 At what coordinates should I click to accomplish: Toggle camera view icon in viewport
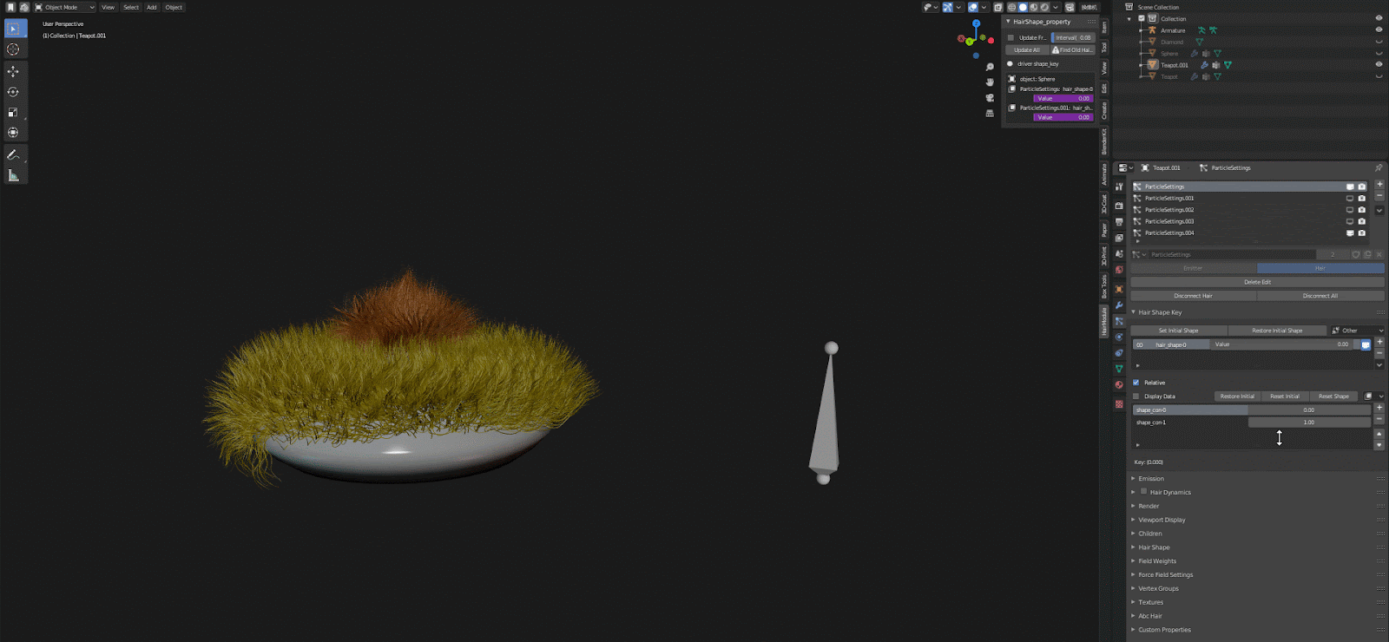tap(990, 97)
